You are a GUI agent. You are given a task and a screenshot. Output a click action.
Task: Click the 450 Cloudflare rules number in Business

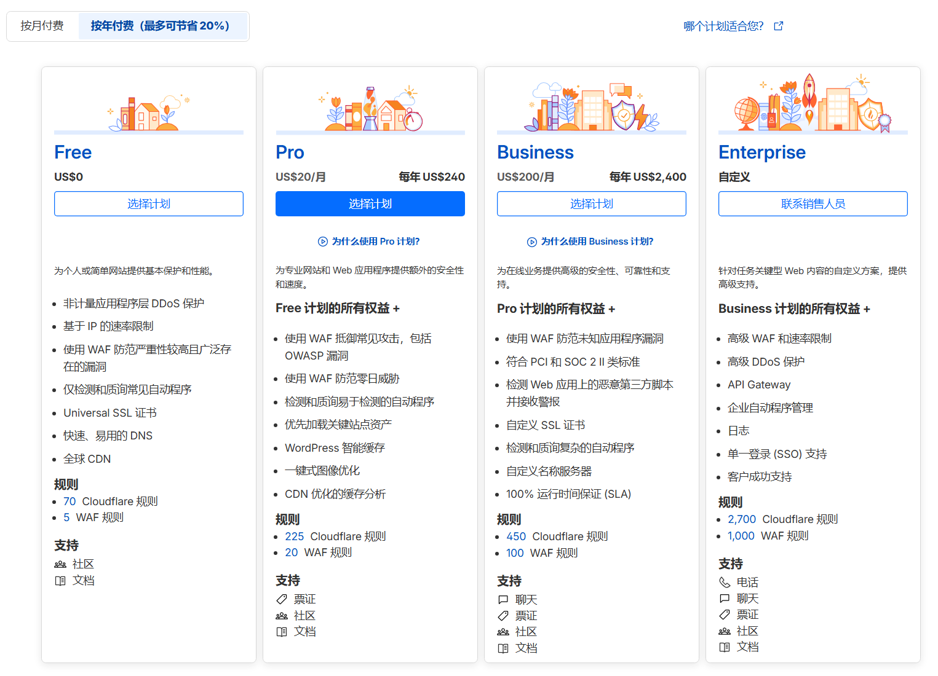516,536
